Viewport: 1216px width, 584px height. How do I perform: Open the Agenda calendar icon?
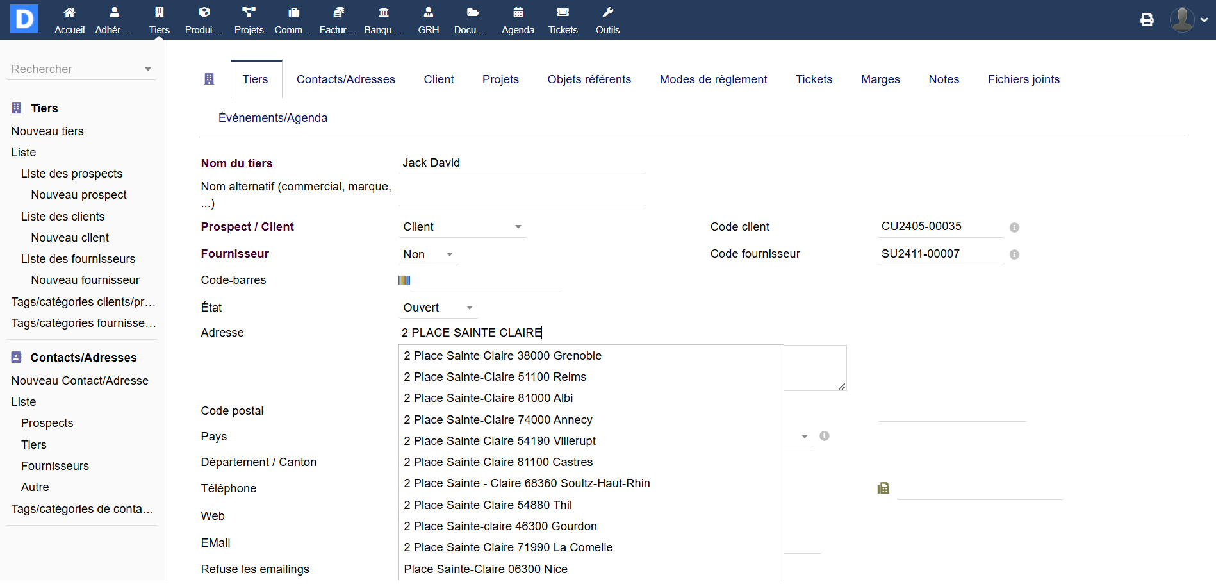coord(518,13)
